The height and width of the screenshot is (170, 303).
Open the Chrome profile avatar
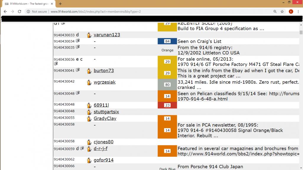(x=291, y=11)
